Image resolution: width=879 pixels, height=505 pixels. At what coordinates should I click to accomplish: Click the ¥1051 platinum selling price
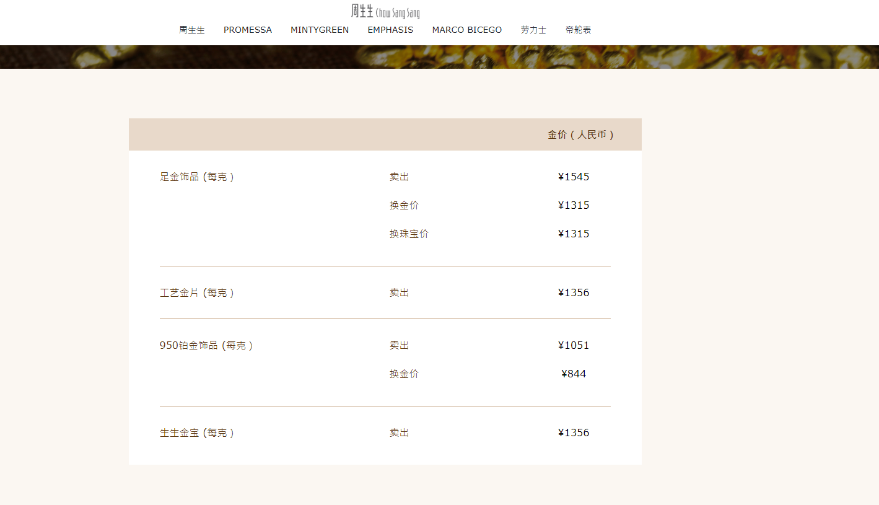(x=574, y=345)
